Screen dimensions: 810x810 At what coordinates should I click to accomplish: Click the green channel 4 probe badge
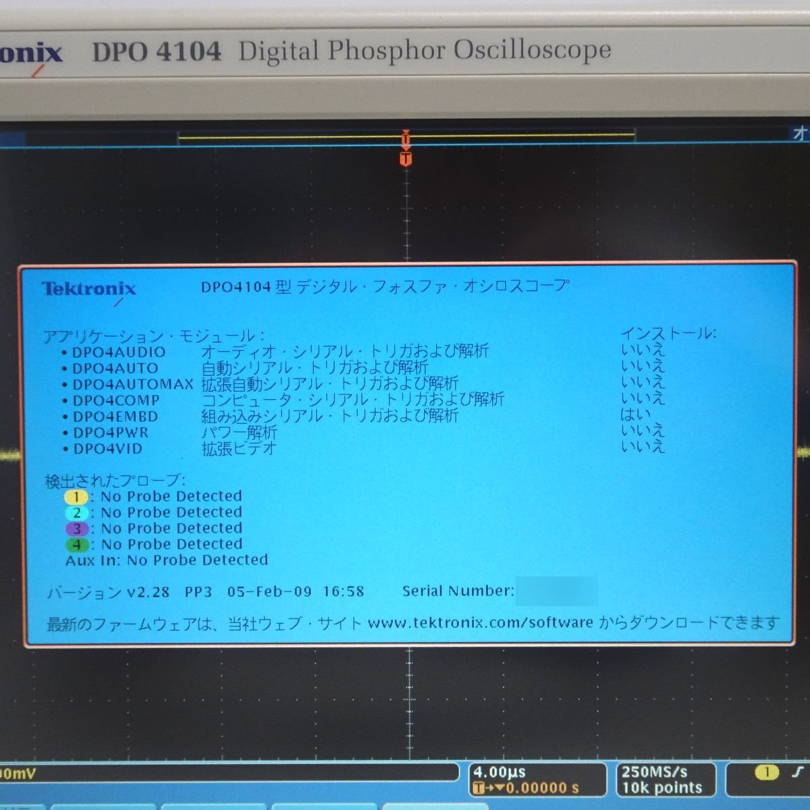click(x=76, y=545)
